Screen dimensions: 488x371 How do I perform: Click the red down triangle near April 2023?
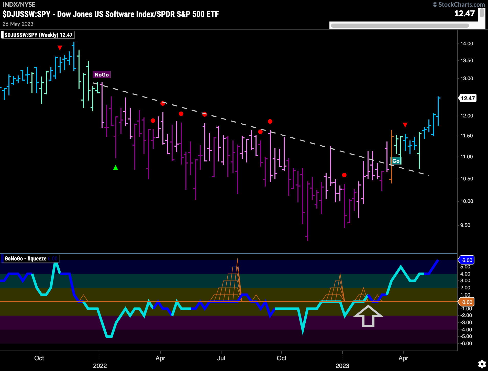point(405,125)
